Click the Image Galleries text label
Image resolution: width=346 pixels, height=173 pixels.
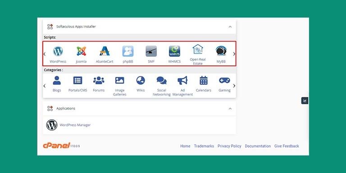pyautogui.click(x=119, y=92)
